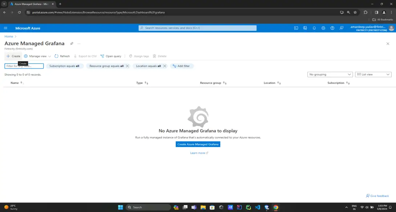Click Open query
396x212 pixels.
tap(111, 56)
